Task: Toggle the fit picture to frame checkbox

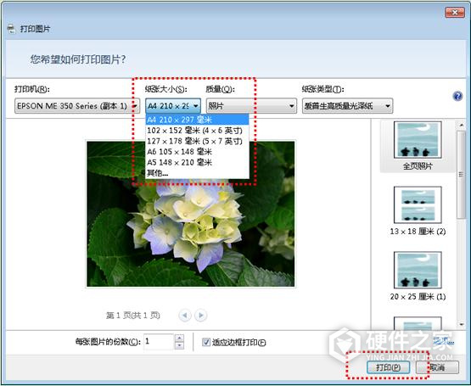Action: pos(206,342)
